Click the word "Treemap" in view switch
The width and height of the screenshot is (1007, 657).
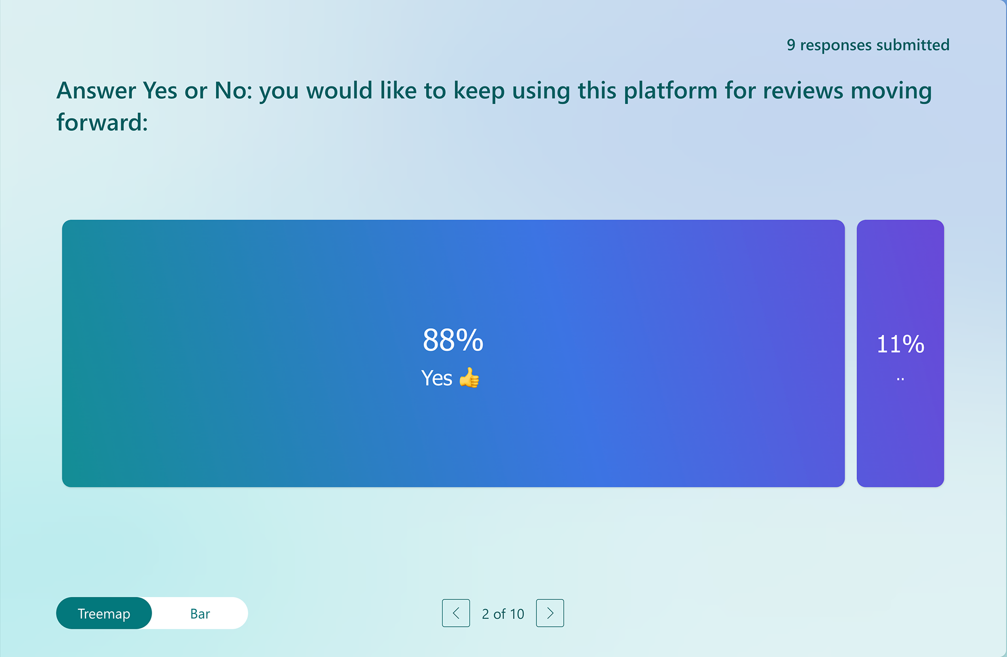pyautogui.click(x=104, y=614)
